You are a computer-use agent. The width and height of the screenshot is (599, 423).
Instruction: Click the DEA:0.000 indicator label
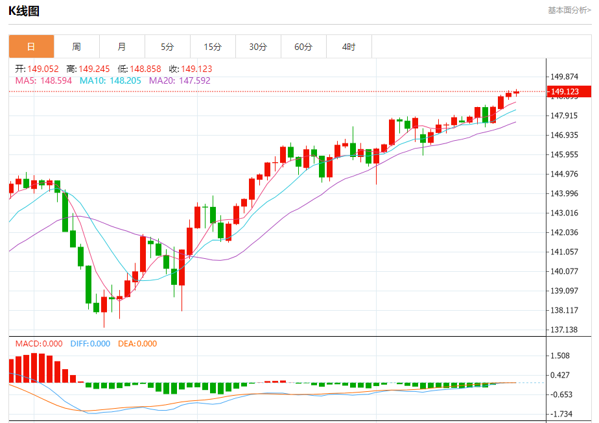(137, 344)
